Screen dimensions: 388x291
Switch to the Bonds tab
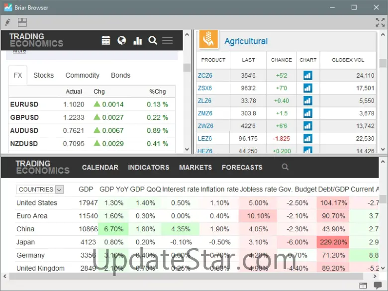pyautogui.click(x=120, y=75)
